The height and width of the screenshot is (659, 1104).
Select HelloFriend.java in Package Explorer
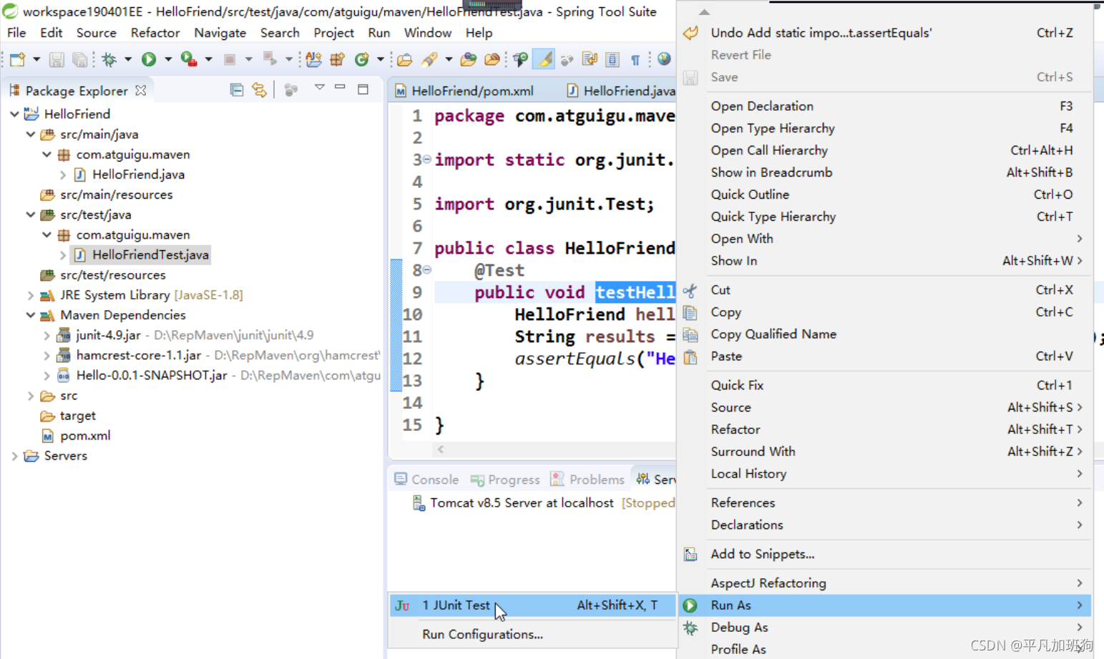138,174
